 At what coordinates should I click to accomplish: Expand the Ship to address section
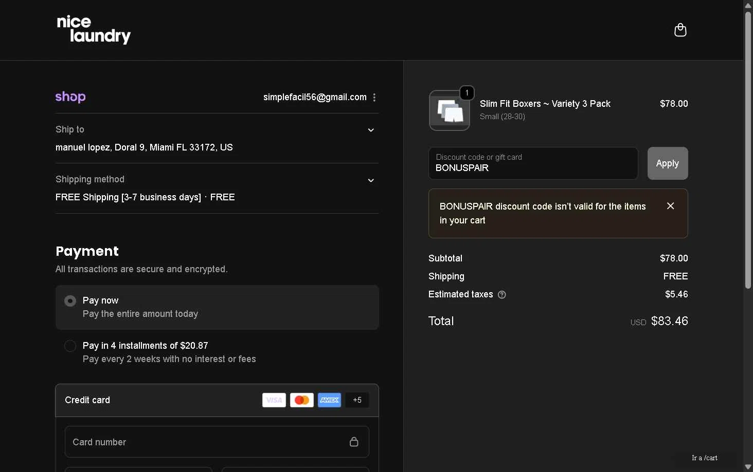371,130
